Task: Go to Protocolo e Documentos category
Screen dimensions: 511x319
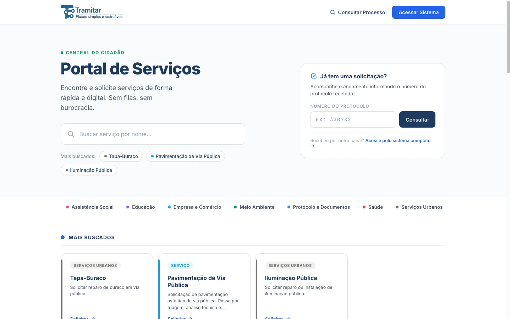Action: [319, 207]
